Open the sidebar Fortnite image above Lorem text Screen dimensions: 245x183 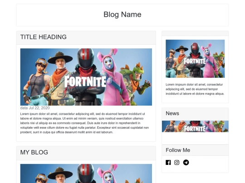(195, 59)
